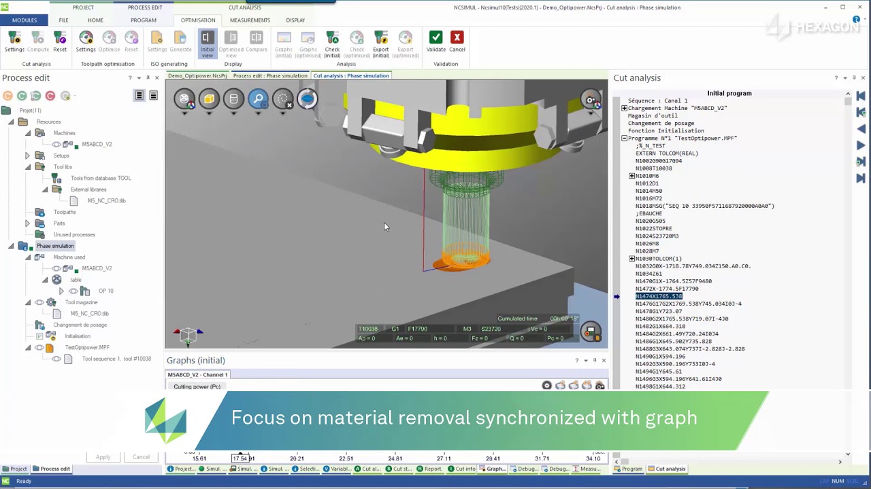Run Check (initial) analysis
The image size is (871, 489).
332,43
